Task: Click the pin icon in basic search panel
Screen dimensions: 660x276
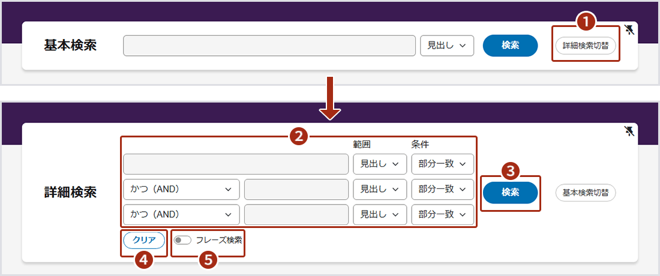Action: coord(629,30)
